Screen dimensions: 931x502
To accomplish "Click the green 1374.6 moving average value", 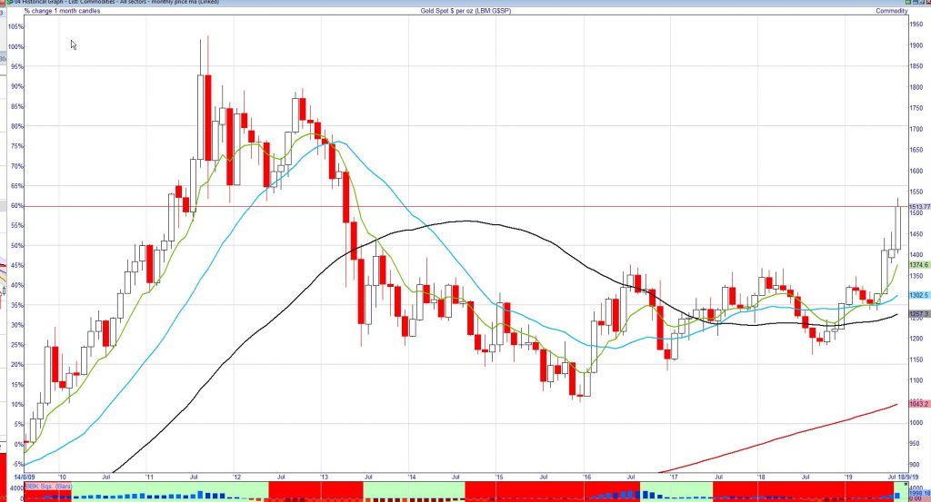I will tap(918, 265).
